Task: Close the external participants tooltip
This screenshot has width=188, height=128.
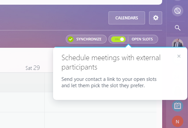Action: (x=179, y=56)
